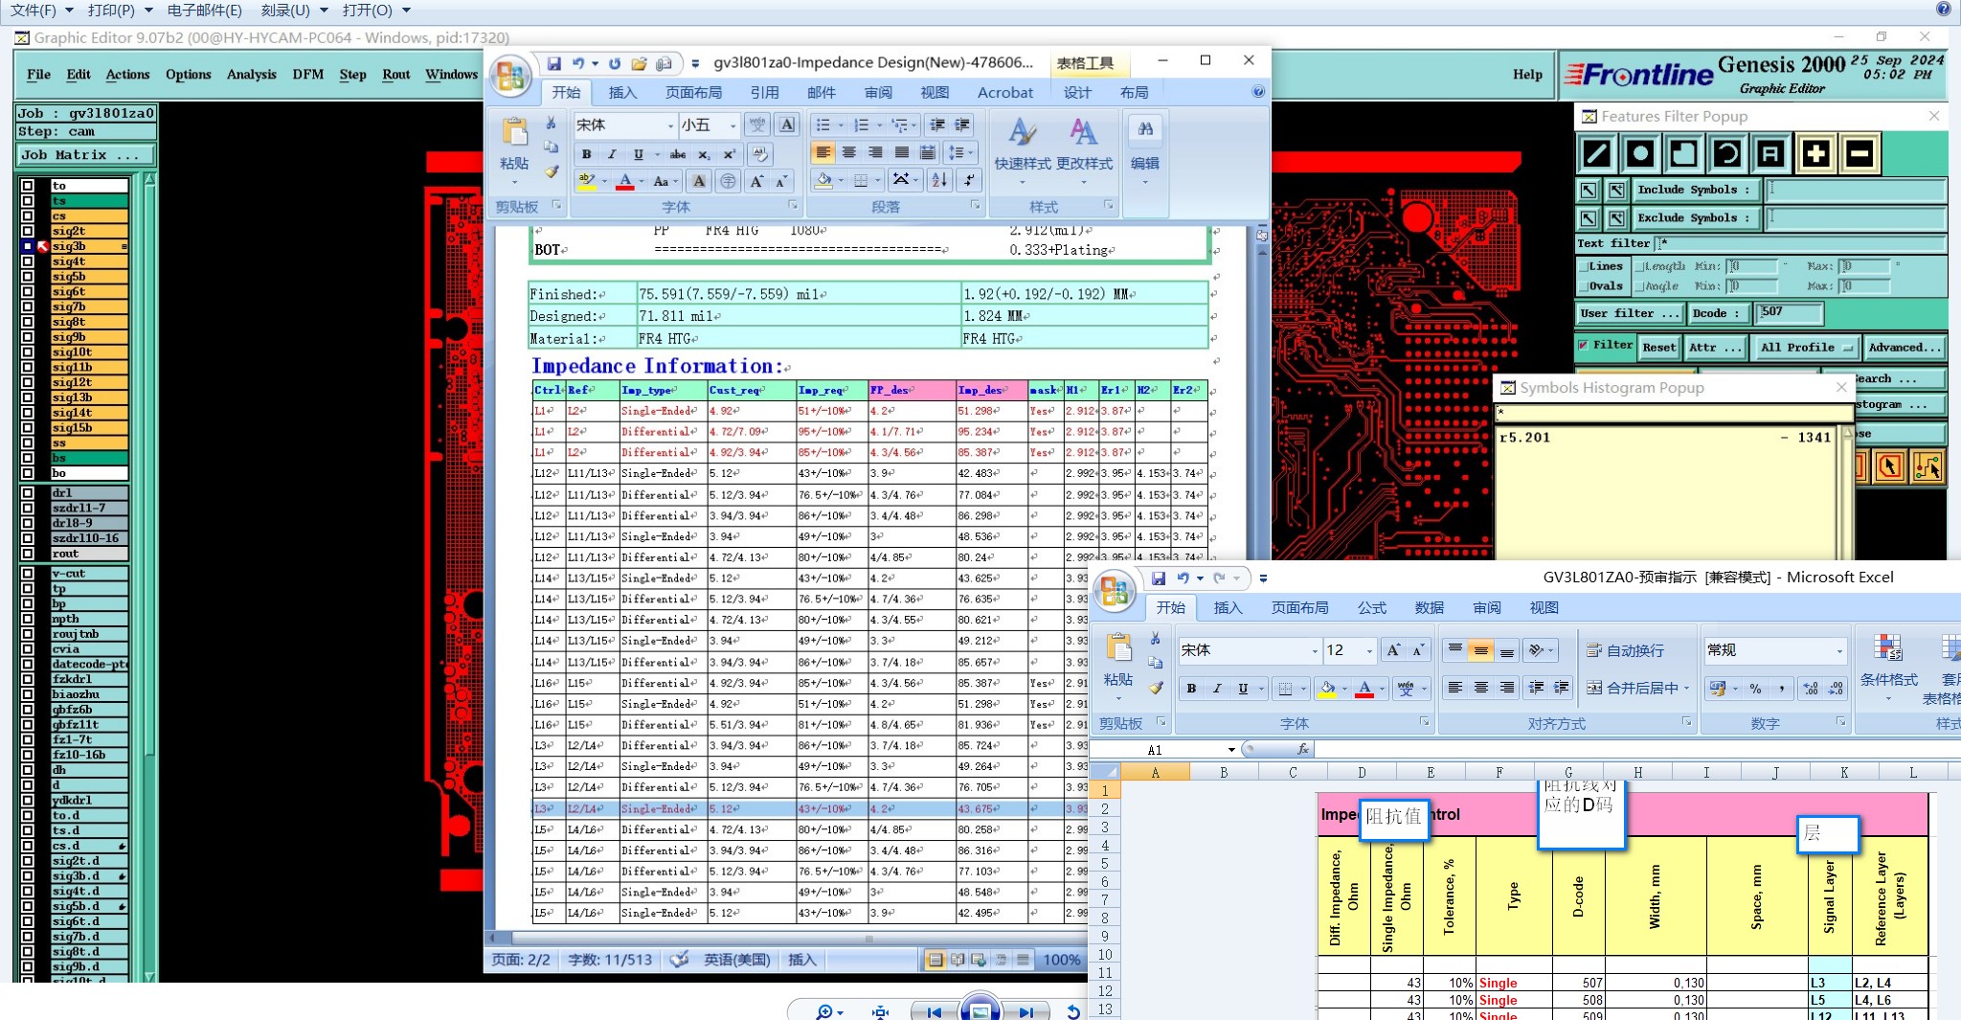Open Excel Name Box dropdown arrow
Image resolution: width=1961 pixels, height=1020 pixels.
1230,750
